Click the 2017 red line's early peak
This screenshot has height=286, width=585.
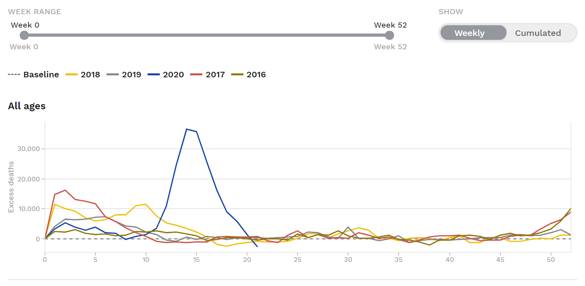[65, 190]
